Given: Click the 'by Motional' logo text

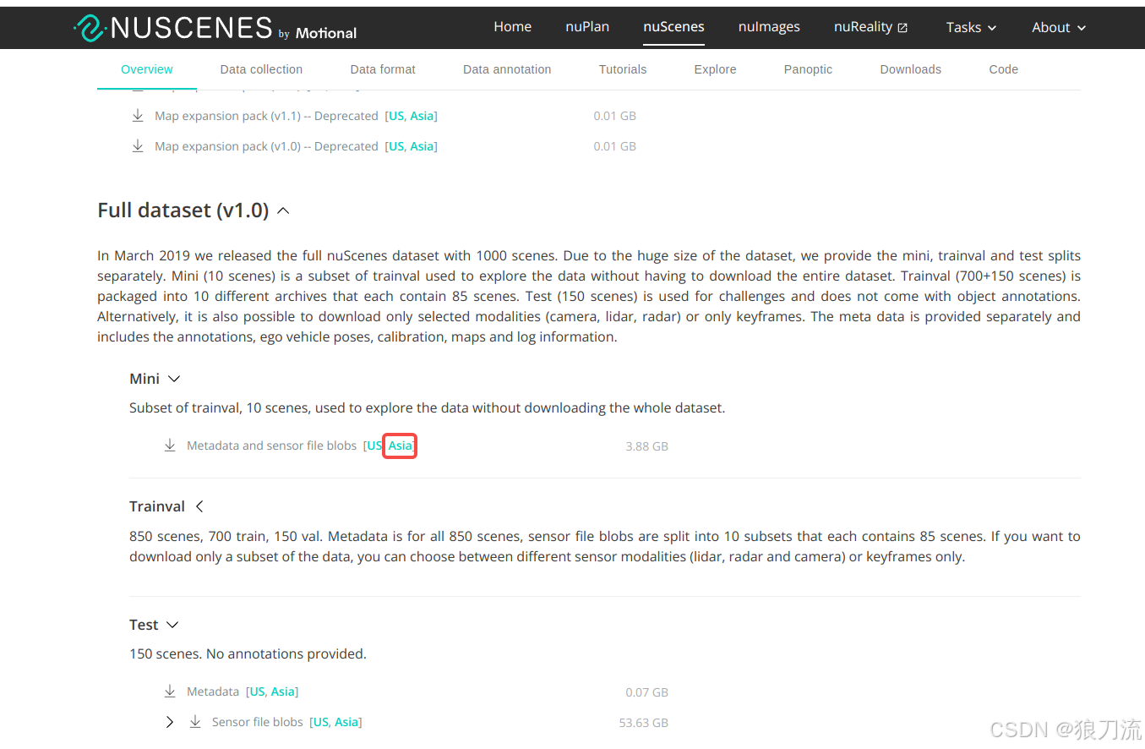Looking at the screenshot, I should tap(318, 33).
